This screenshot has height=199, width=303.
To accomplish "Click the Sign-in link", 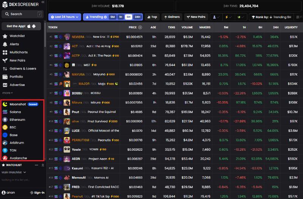I will point(37,193).
